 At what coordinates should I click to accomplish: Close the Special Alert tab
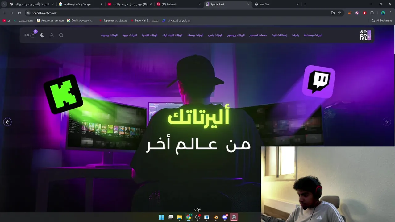pyautogui.click(x=248, y=4)
